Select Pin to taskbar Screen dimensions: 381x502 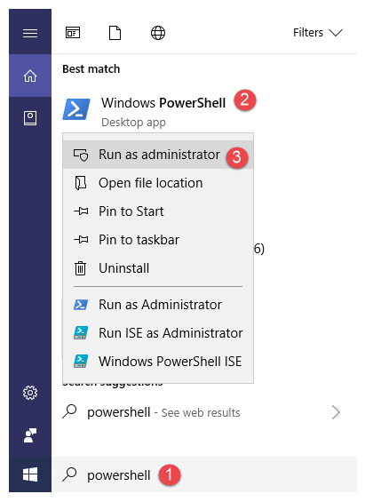pyautogui.click(x=158, y=240)
